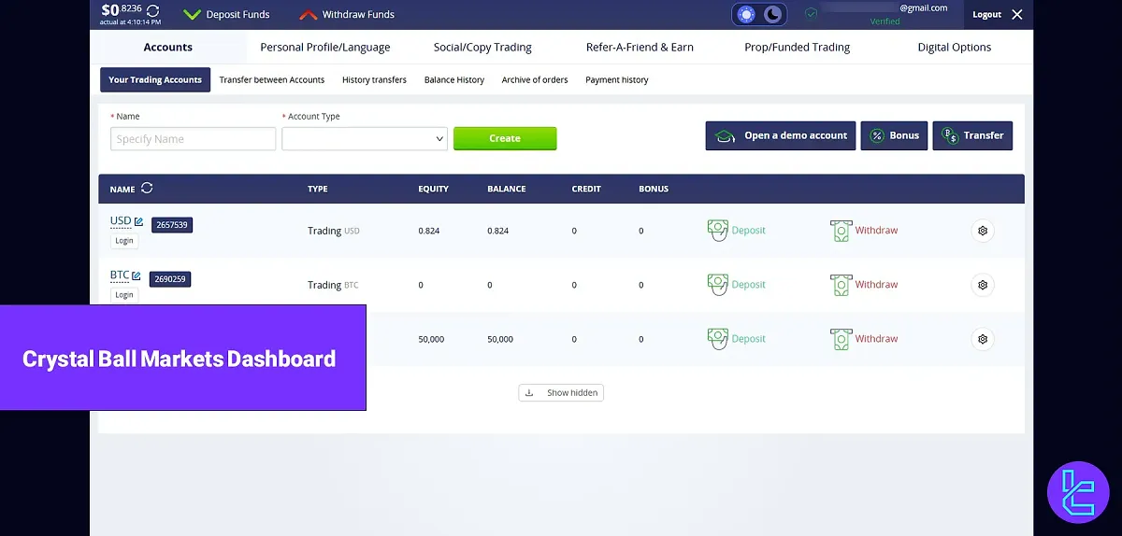Click the green verified shield icon
This screenshot has width=1122, height=536.
[x=812, y=14]
